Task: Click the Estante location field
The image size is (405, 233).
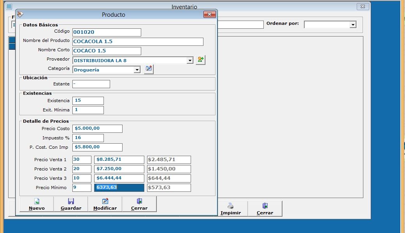Action: pyautogui.click(x=91, y=84)
